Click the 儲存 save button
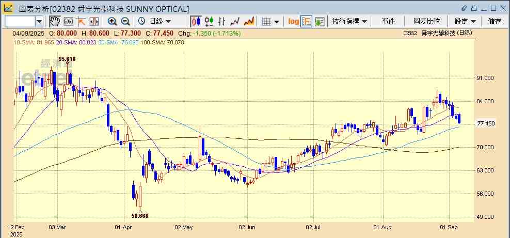This screenshot has width=510, height=238. coord(495,22)
